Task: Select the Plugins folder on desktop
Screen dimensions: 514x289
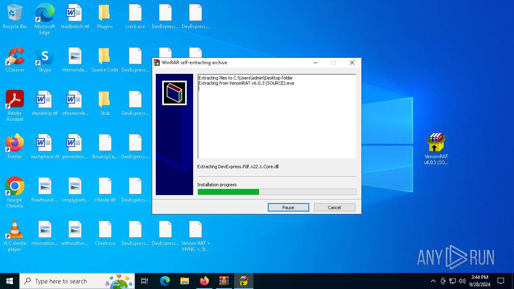Action: pyautogui.click(x=105, y=17)
